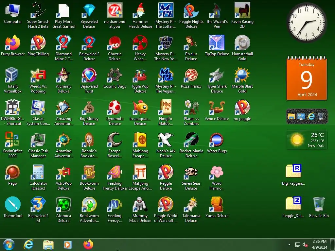Screen dimensions: 335x251
Task: Click the Pizza Frenzy shortcut
Action: pos(191,75)
